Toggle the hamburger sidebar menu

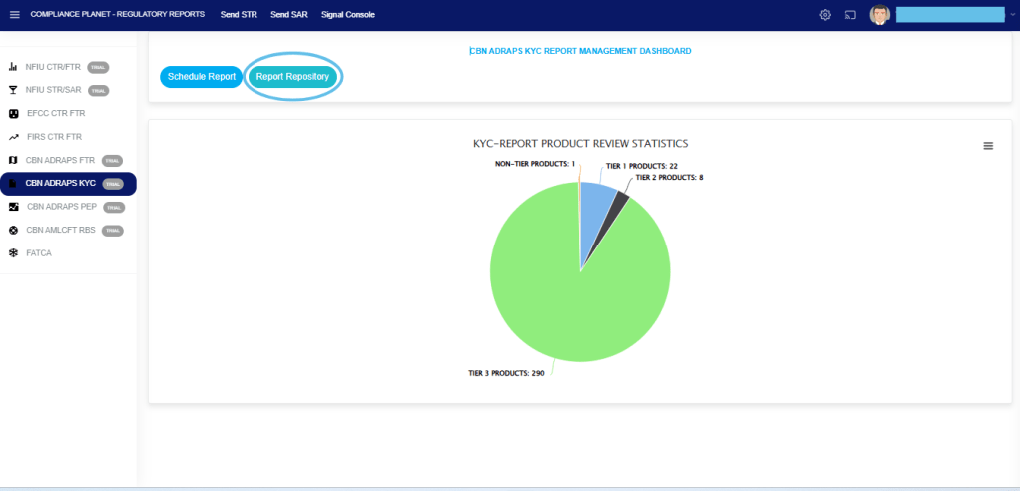[14, 15]
